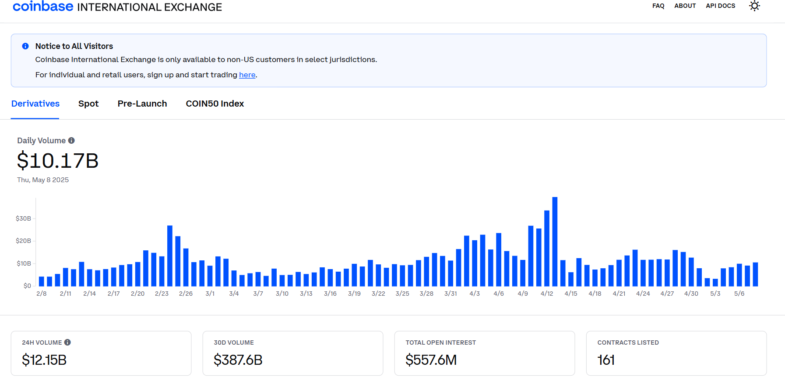Image resolution: width=785 pixels, height=384 pixels.
Task: Click the first bar above the 2/8 label
Action: coord(42,281)
